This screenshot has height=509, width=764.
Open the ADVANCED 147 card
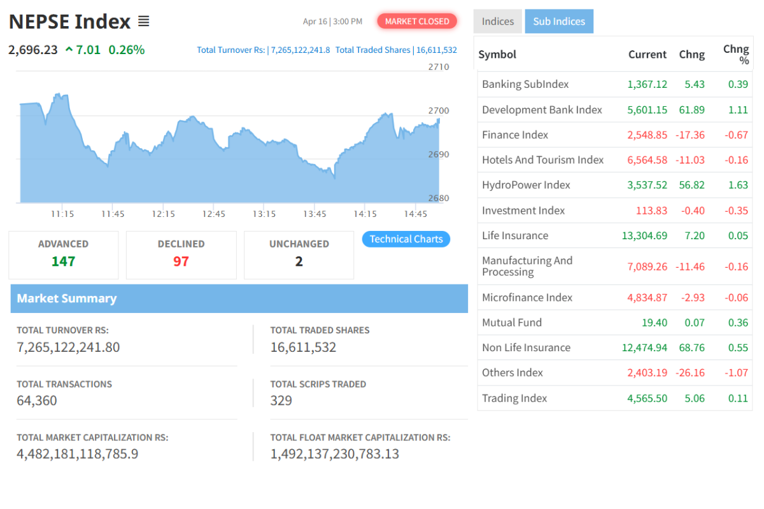(x=64, y=255)
